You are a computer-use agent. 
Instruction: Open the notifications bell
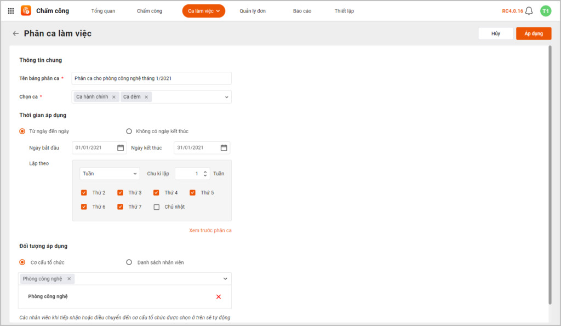pos(529,11)
